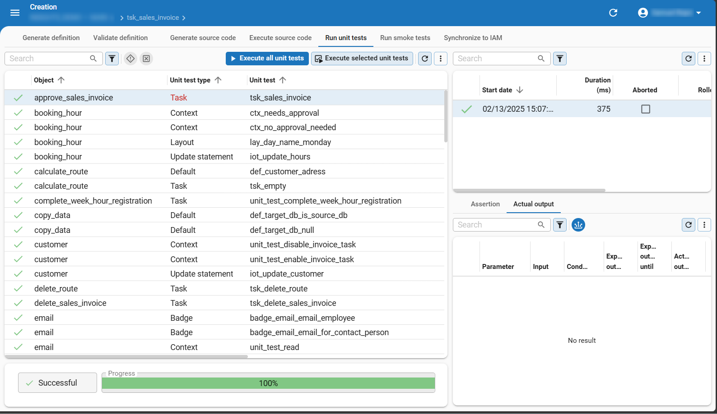Viewport: 717px width, 414px height.
Task: Click the 100% progress bar
Action: (268, 383)
